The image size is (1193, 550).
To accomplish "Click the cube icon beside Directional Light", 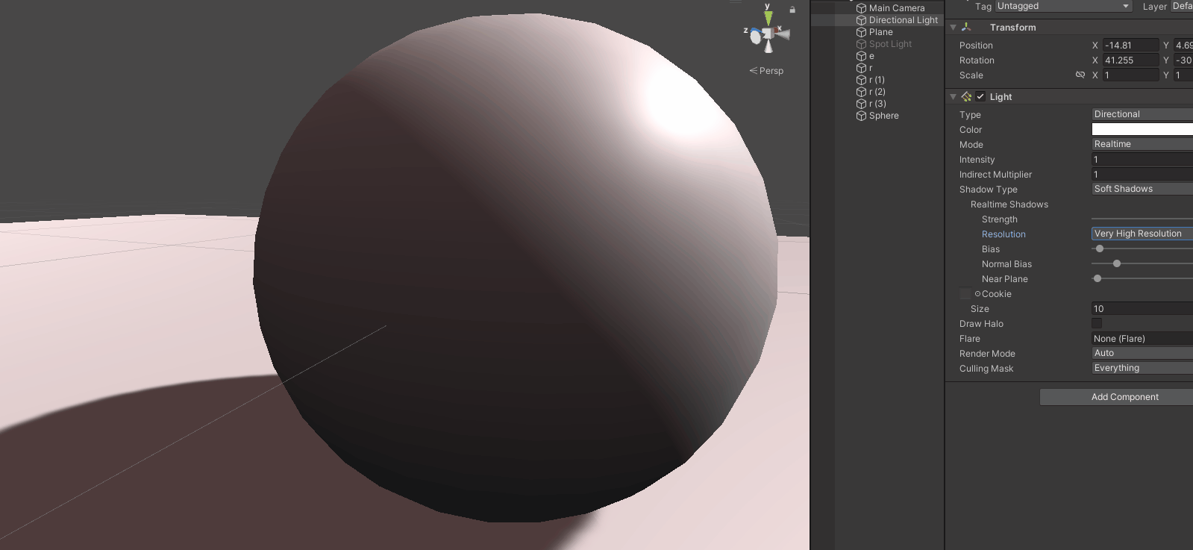I will pyautogui.click(x=861, y=20).
